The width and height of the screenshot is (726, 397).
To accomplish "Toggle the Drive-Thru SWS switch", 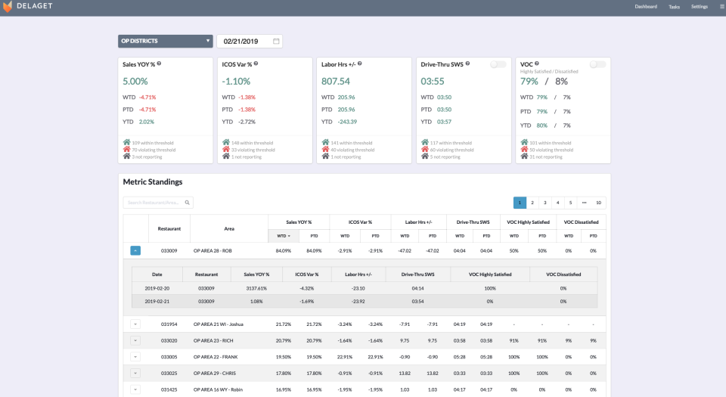I will (x=498, y=64).
